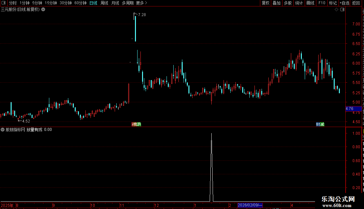This screenshot has width=364, height=209.
Task: Click the 统计 statistics button
Action: [x=299, y=3]
